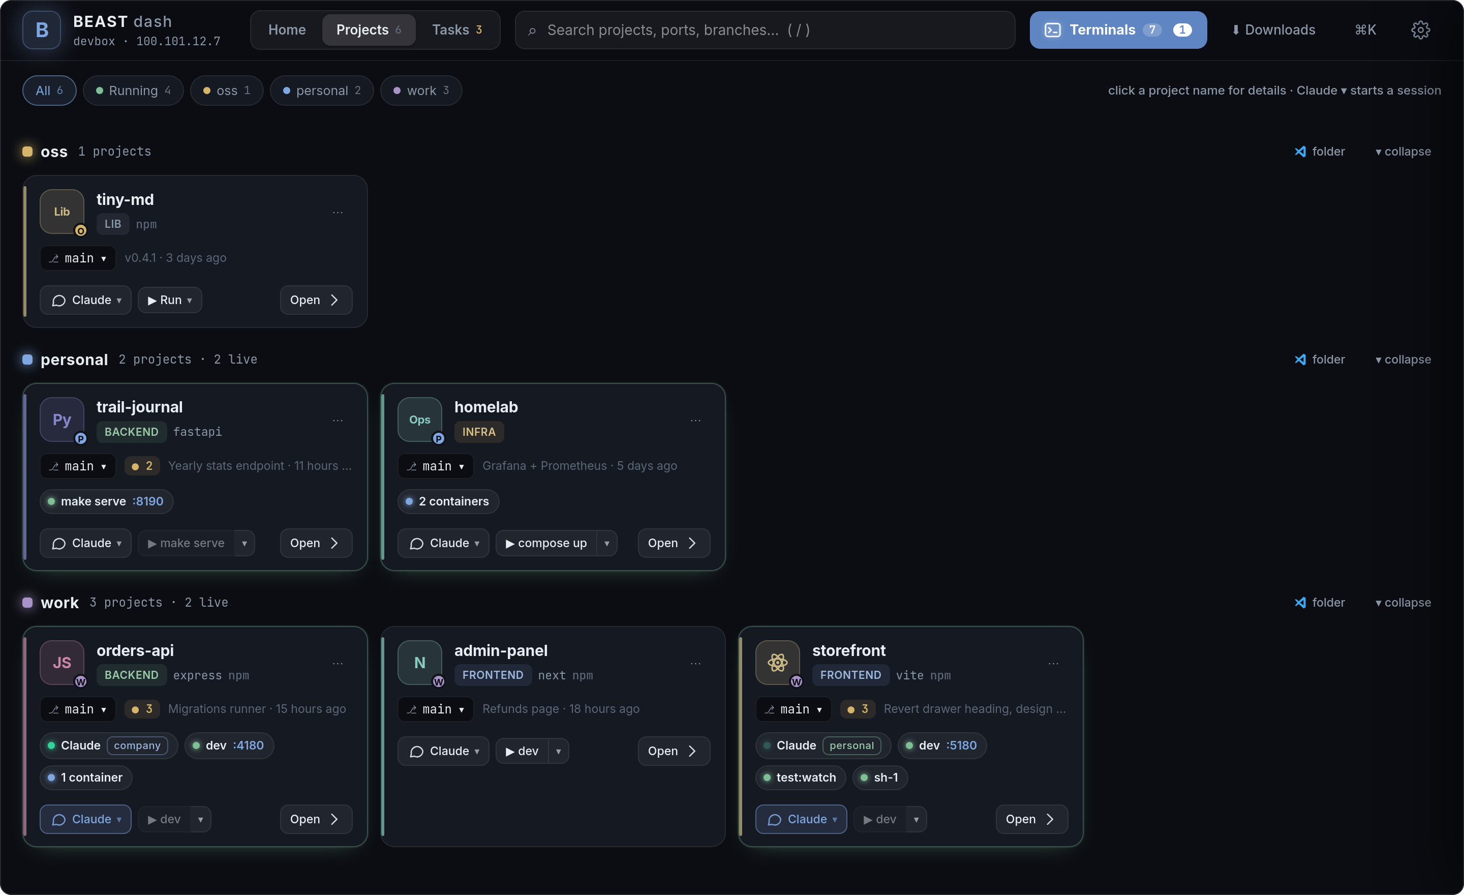Click the storefront React atom icon
This screenshot has height=895, width=1464.
pyautogui.click(x=777, y=663)
